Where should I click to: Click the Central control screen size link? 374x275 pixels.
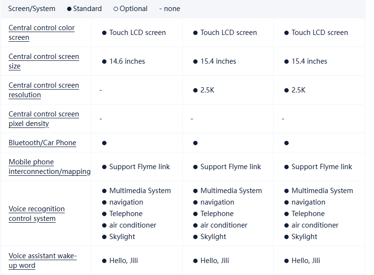pos(44,61)
